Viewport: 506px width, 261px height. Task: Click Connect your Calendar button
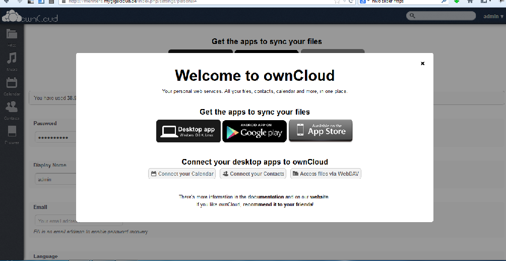click(x=182, y=174)
